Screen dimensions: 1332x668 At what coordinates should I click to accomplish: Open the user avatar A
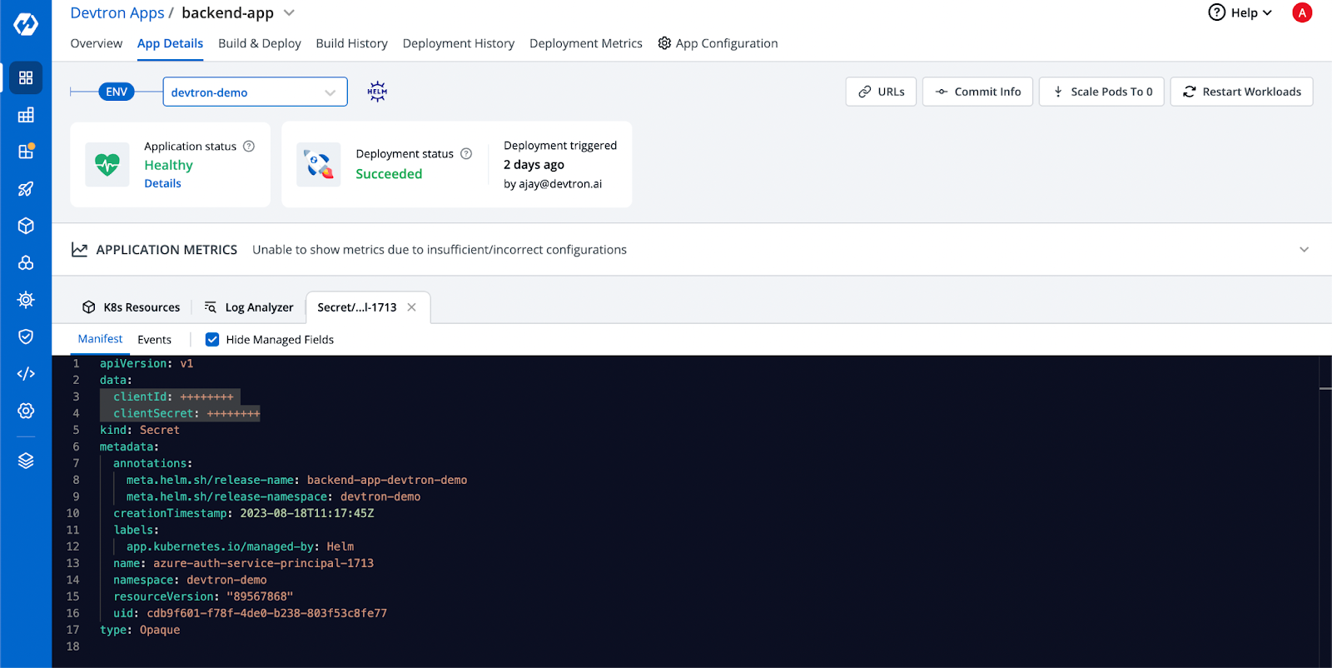1302,12
